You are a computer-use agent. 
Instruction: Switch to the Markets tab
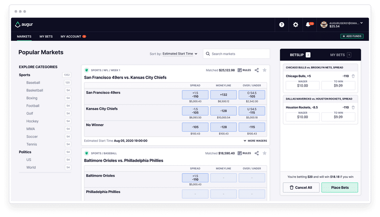click(x=24, y=36)
